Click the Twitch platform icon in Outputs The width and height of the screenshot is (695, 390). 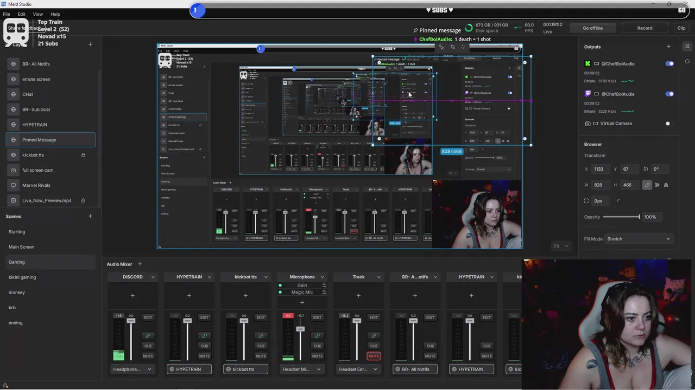pyautogui.click(x=587, y=94)
